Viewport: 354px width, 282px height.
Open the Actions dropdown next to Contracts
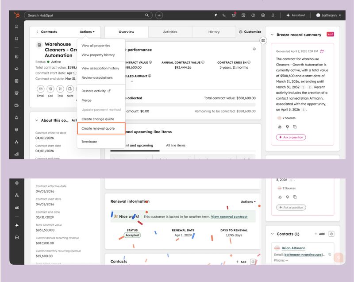[x=87, y=32]
